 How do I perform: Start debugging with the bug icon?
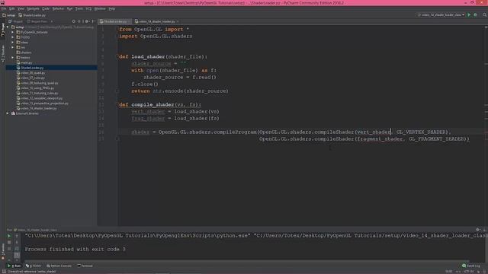tap(475, 14)
